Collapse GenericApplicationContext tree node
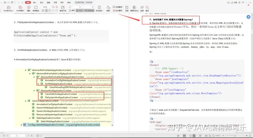The height and width of the screenshot is (138, 253). 26,101
